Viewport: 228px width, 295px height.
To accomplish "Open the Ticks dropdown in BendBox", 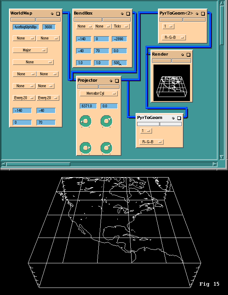I will (x=121, y=26).
